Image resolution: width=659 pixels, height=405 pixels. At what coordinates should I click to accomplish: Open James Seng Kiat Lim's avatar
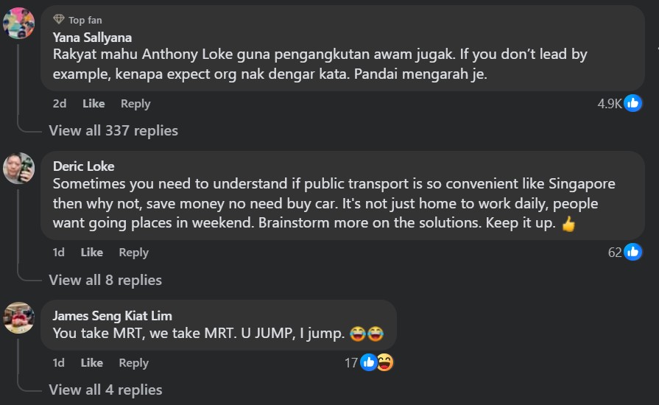[18, 318]
